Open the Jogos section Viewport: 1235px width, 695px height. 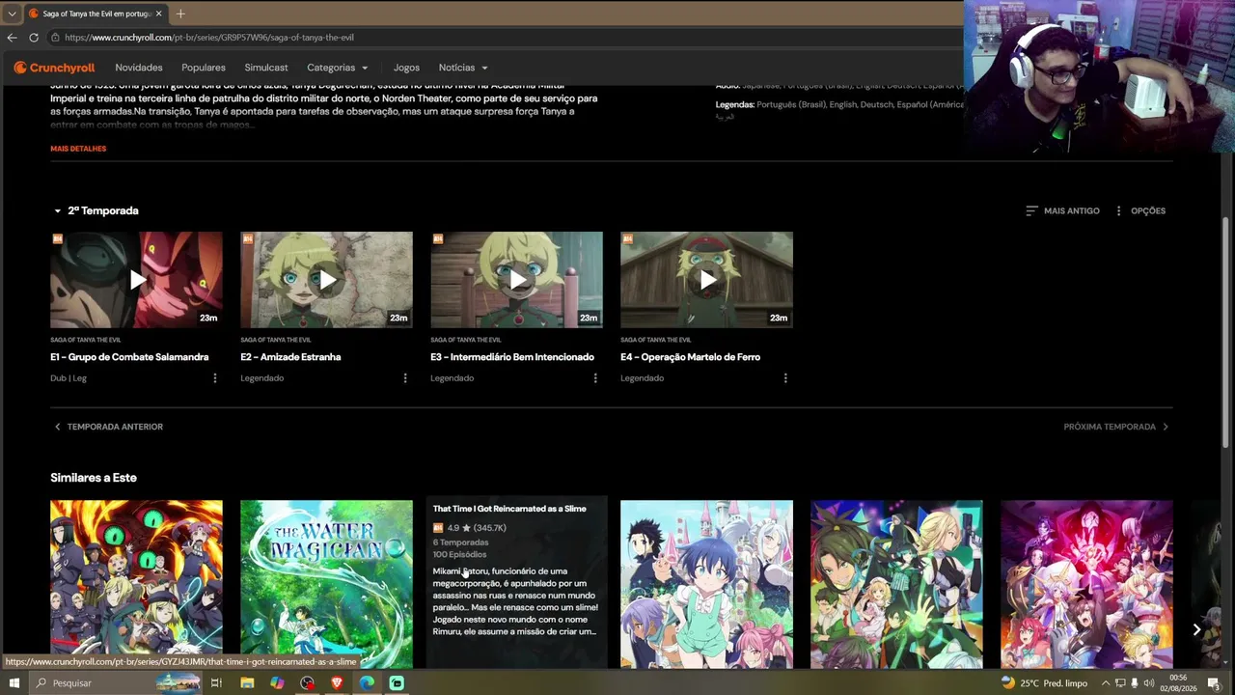tap(406, 68)
